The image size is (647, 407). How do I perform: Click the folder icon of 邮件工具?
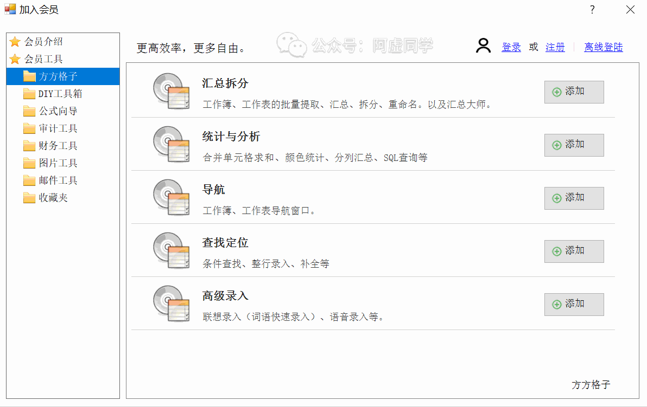pos(29,180)
